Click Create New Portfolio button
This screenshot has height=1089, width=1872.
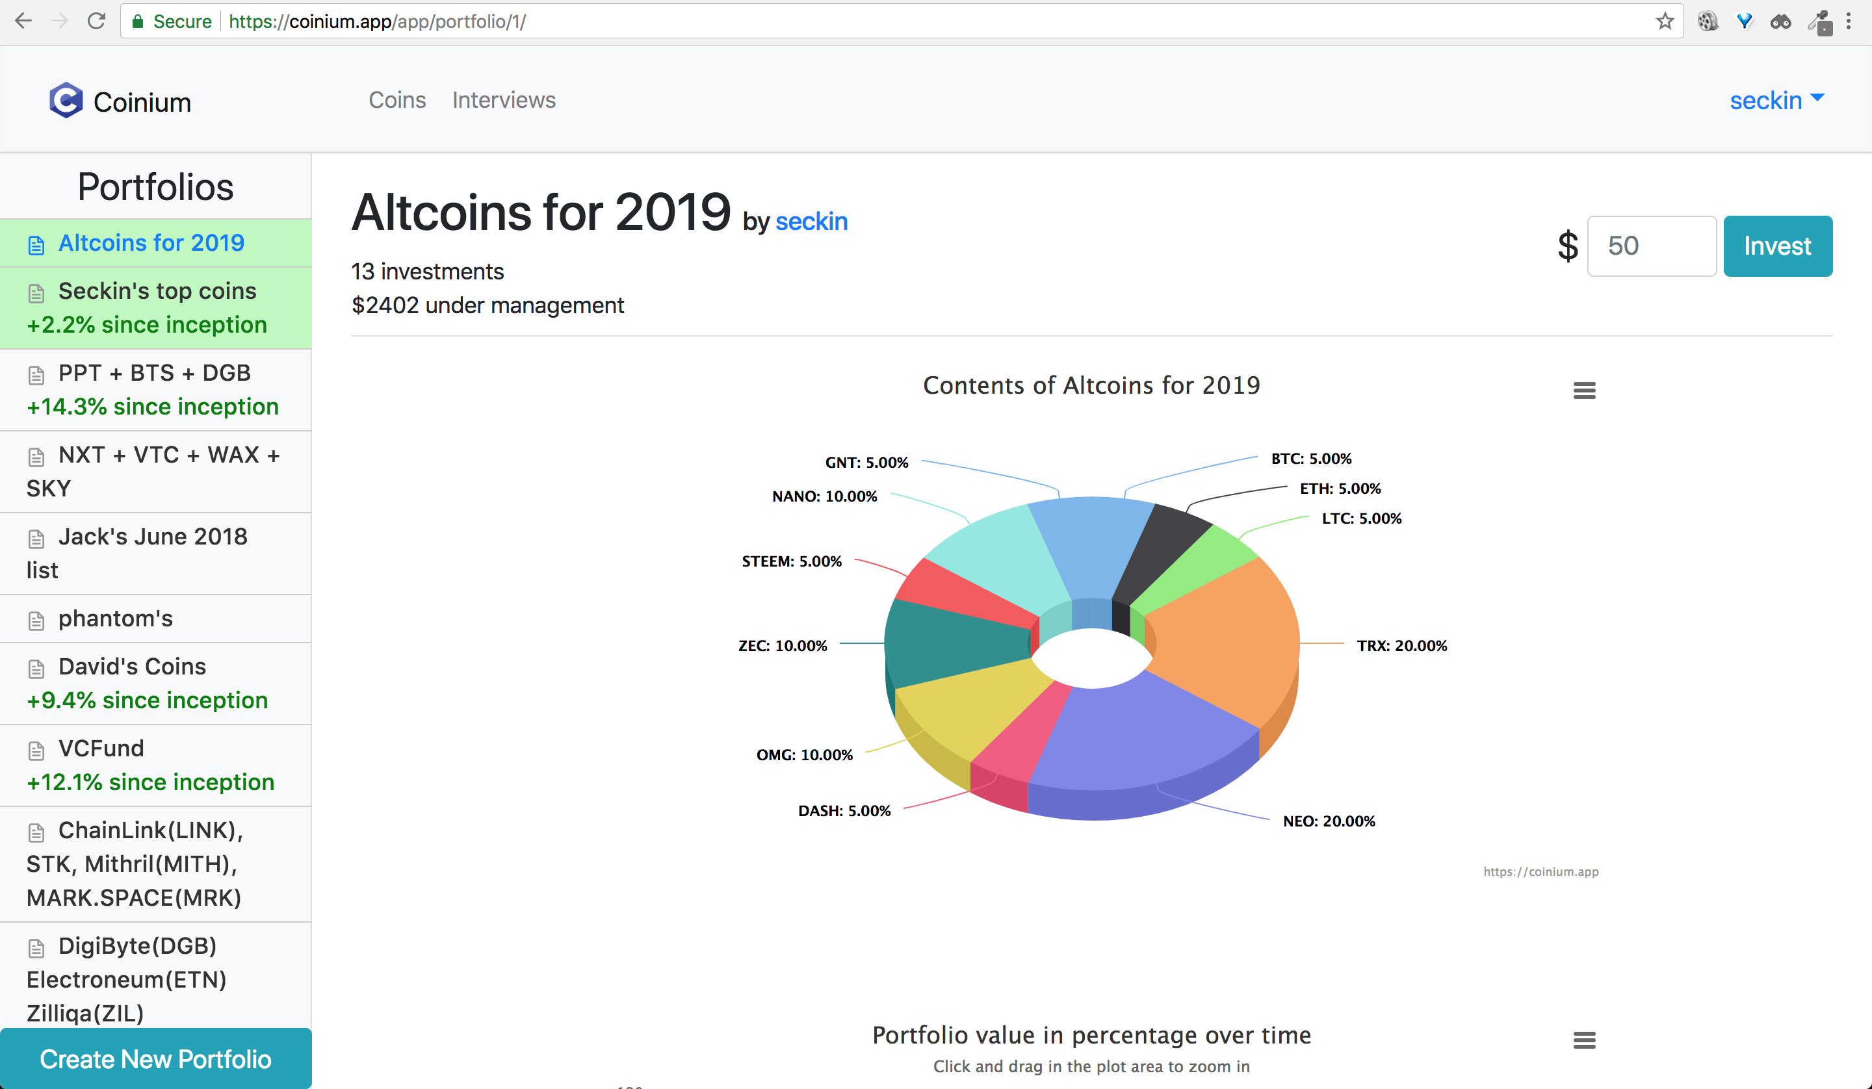[x=155, y=1058]
